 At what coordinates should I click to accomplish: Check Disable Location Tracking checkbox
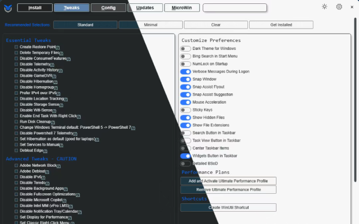click(x=16, y=99)
